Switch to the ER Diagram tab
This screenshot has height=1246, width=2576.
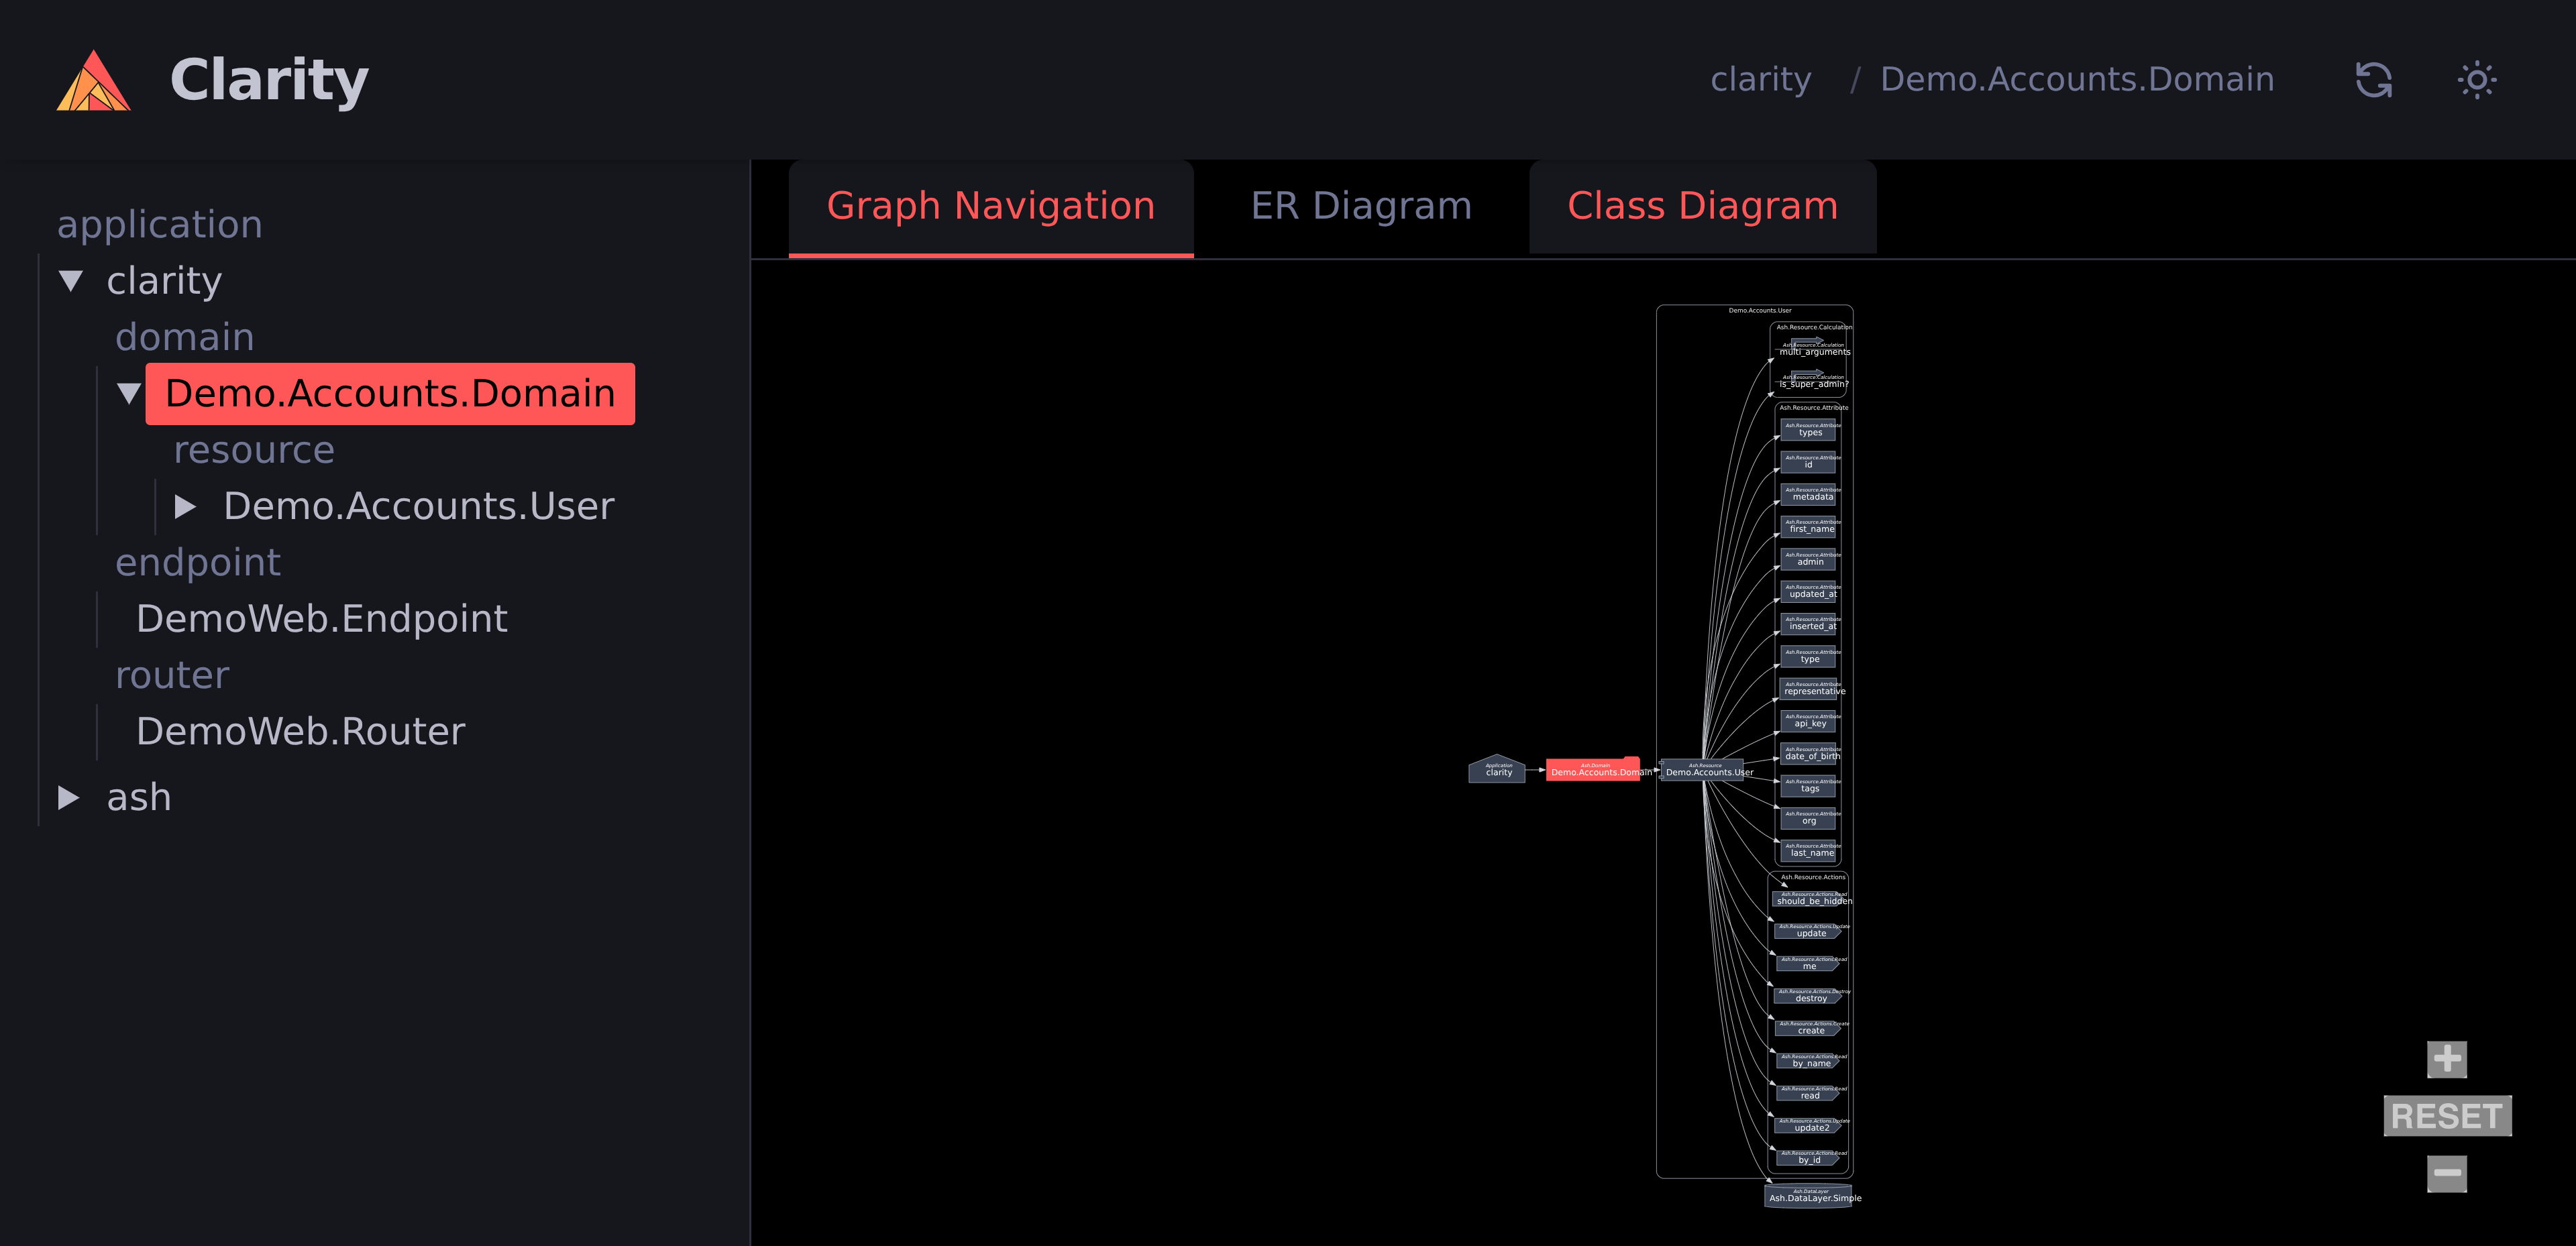(1360, 206)
